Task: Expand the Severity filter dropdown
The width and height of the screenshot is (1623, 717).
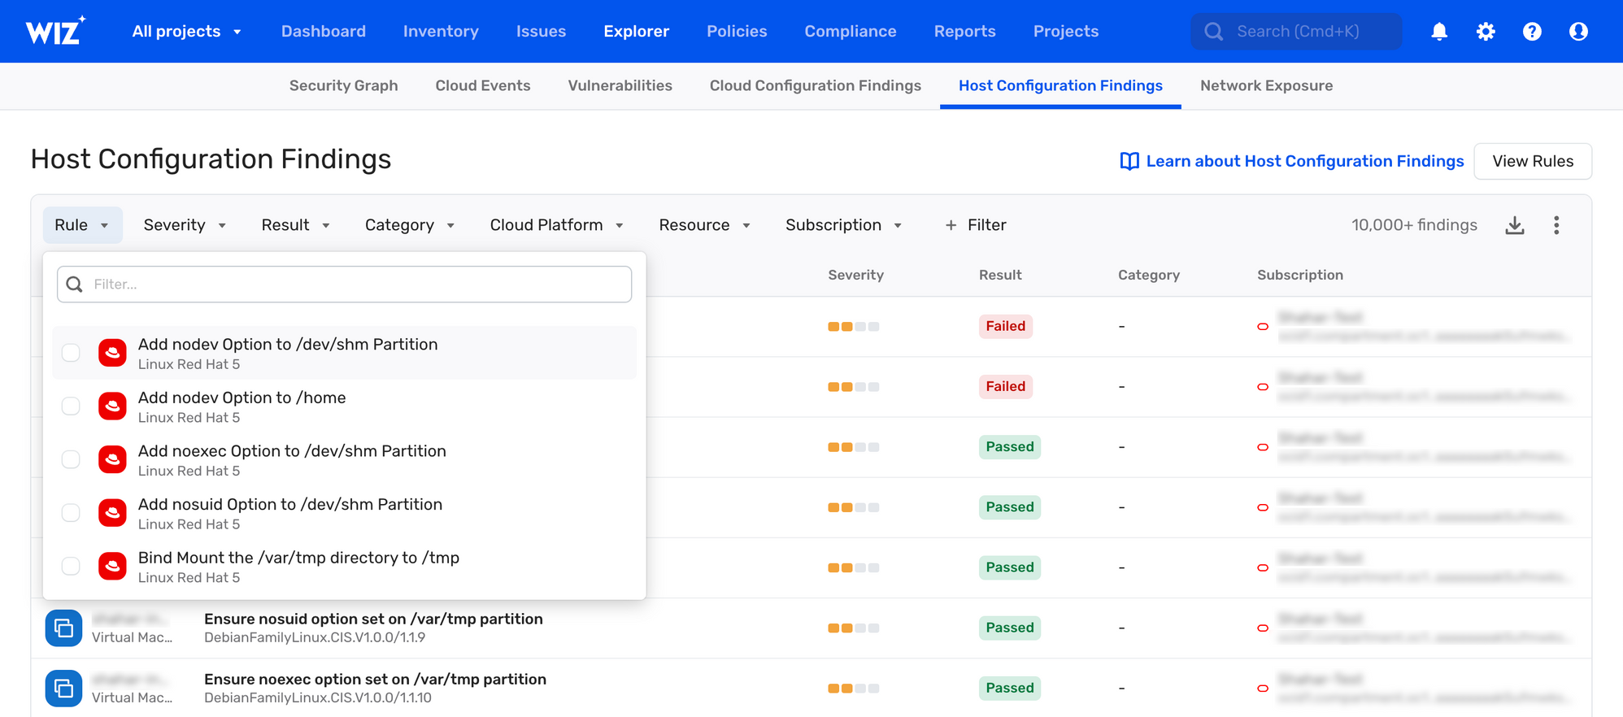Action: 185,225
